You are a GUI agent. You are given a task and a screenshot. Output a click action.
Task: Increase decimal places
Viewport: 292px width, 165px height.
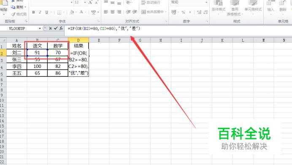pos(199,12)
